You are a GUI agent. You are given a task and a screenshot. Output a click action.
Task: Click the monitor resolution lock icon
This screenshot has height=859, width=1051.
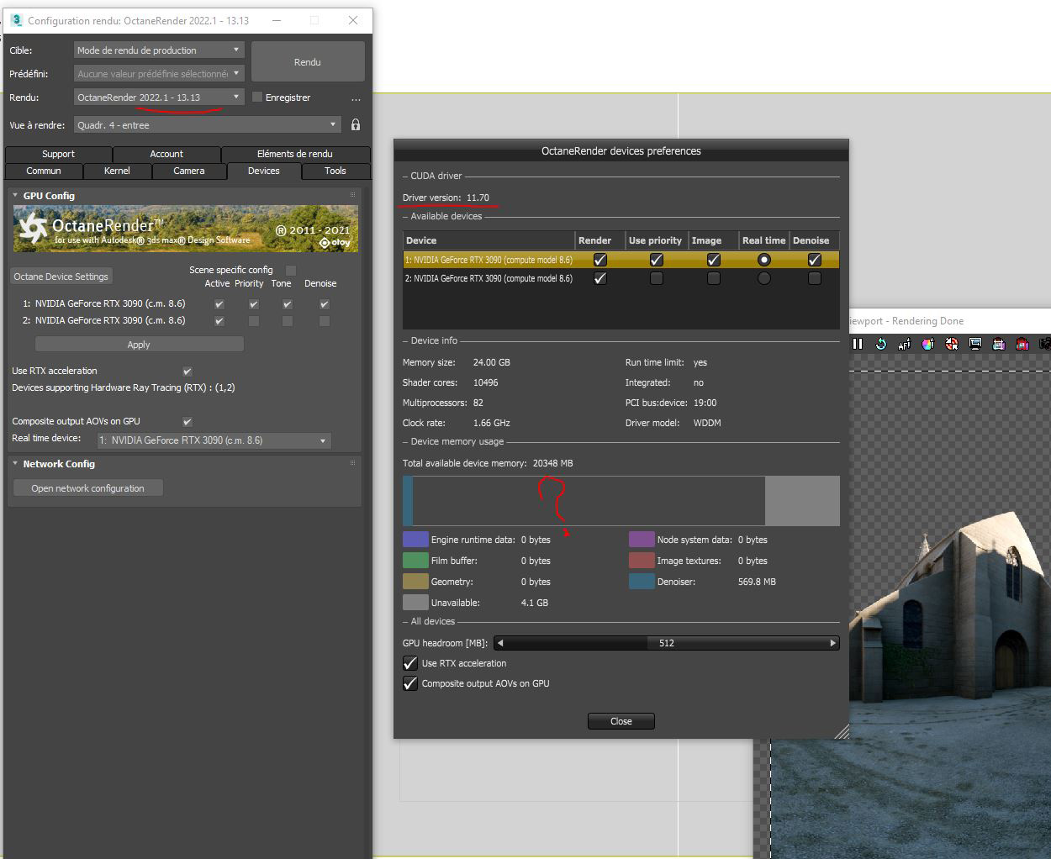[975, 344]
